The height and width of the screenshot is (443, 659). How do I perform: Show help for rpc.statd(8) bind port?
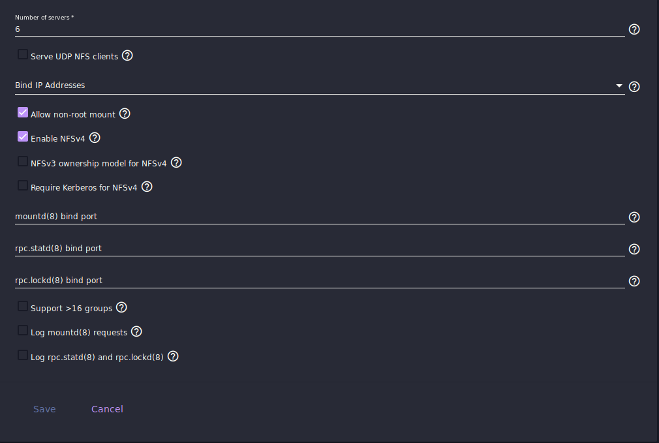[634, 249]
